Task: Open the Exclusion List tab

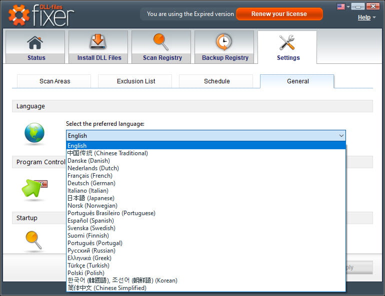Action: click(x=135, y=81)
